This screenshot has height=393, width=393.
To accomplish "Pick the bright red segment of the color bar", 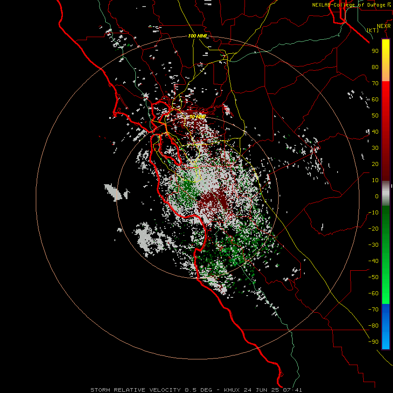I will click(386, 93).
